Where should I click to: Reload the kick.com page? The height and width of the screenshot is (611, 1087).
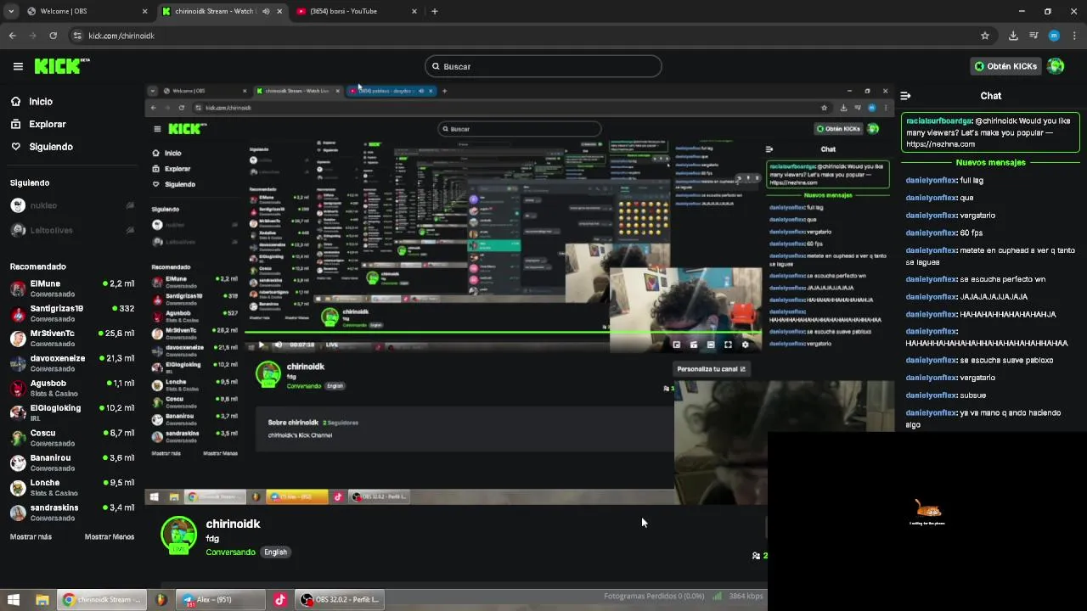[53, 36]
